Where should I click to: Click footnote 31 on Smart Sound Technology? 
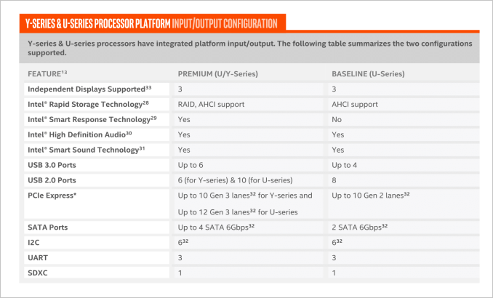pos(142,148)
